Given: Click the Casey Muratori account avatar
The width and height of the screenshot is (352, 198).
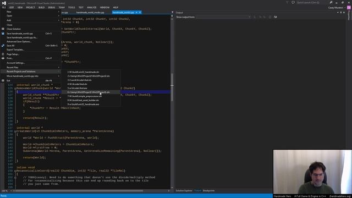Looking at the screenshot, I should tap(349, 8).
